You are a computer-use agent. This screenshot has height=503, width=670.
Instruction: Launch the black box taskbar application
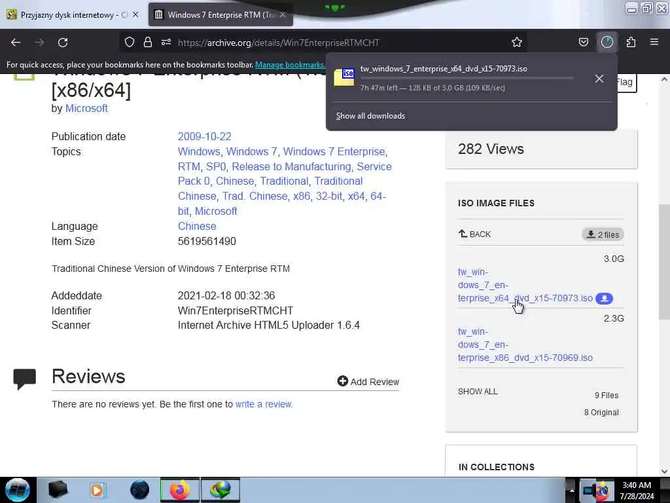pos(58,490)
